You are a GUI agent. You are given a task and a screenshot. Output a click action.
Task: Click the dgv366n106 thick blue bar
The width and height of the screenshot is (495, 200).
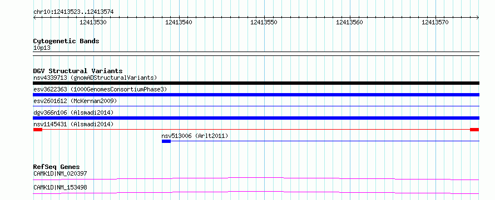(x=256, y=118)
